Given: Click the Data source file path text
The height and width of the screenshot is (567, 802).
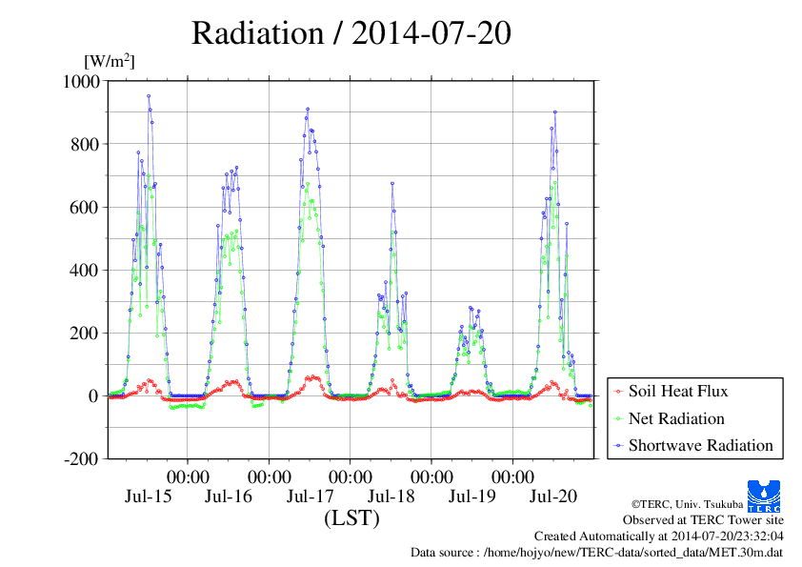Looking at the screenshot, I should click(x=596, y=553).
